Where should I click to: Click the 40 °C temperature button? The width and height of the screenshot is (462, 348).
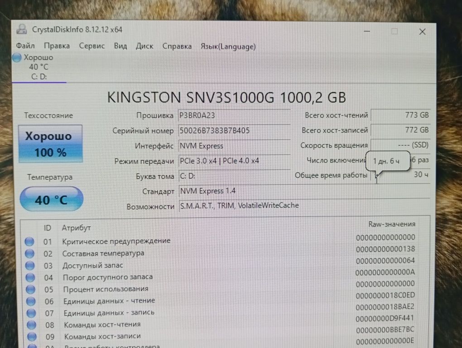[x=51, y=199]
